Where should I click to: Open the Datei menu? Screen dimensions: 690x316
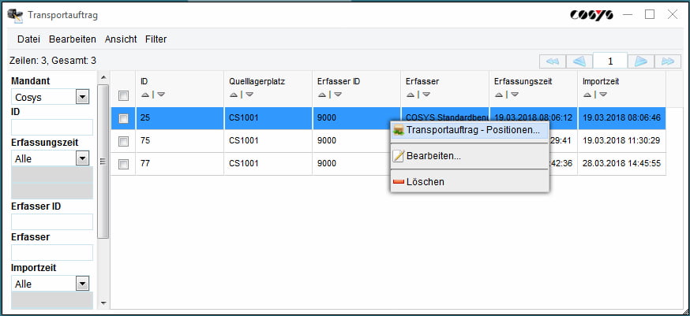point(28,39)
